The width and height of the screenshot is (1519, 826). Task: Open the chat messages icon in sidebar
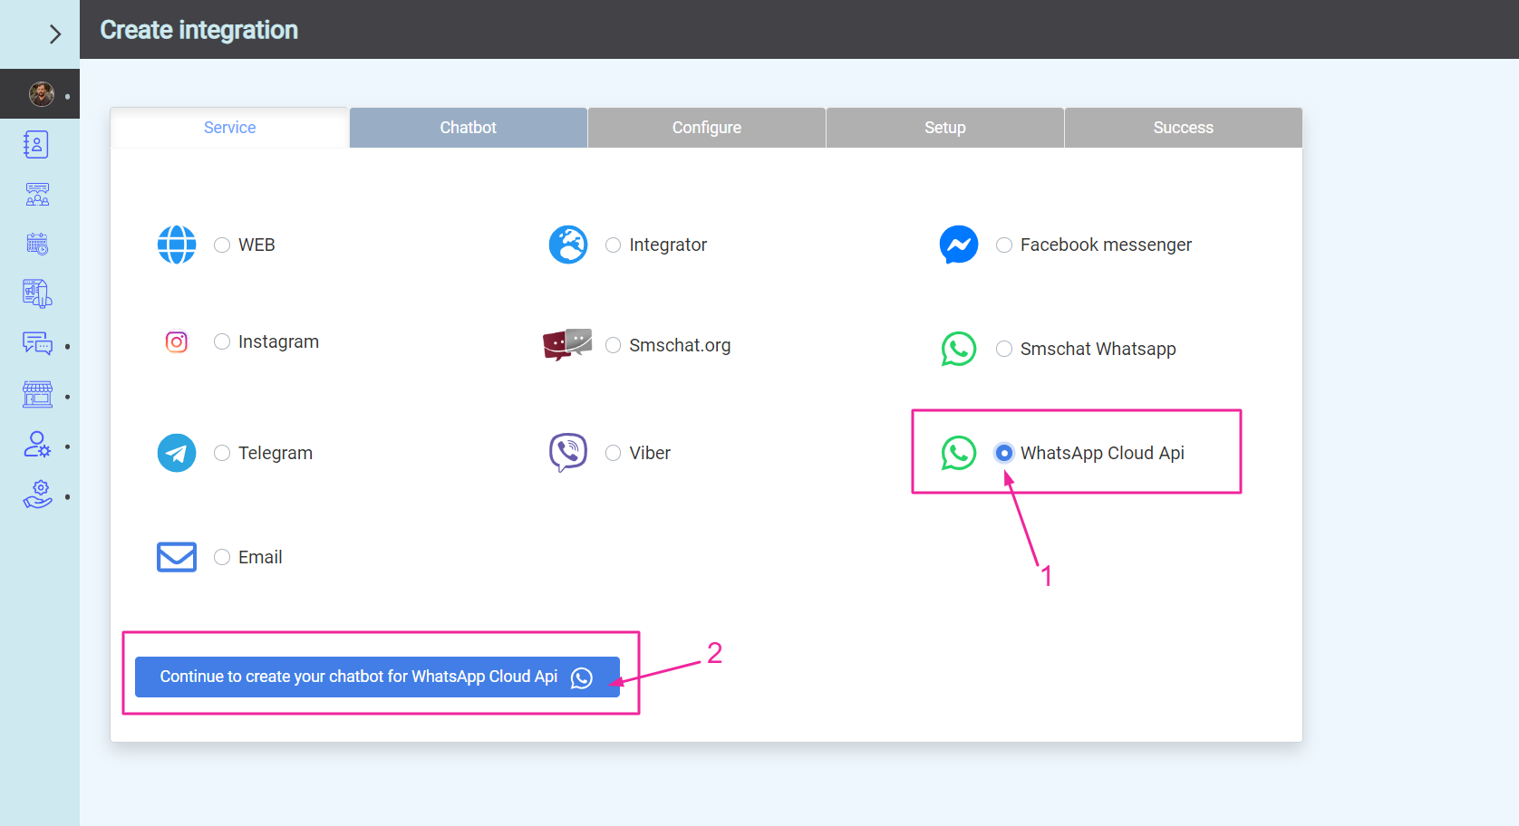pos(37,343)
